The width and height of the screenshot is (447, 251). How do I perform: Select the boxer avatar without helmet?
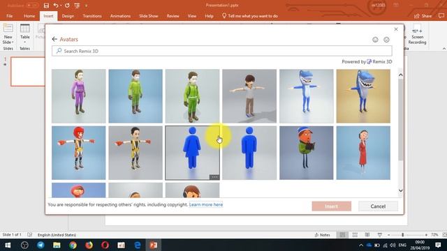(x=135, y=153)
